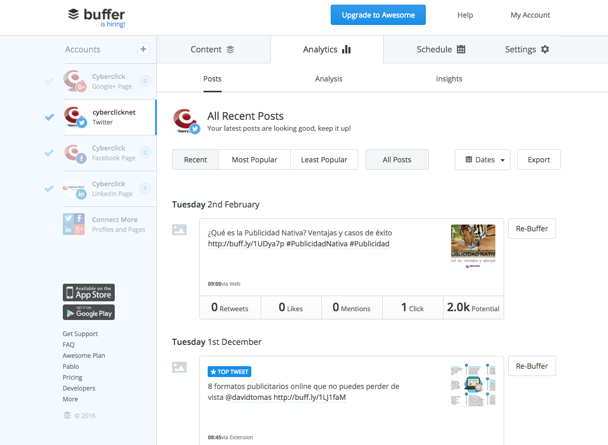Open the Pricing link
This screenshot has height=445, width=608.
pos(73,377)
